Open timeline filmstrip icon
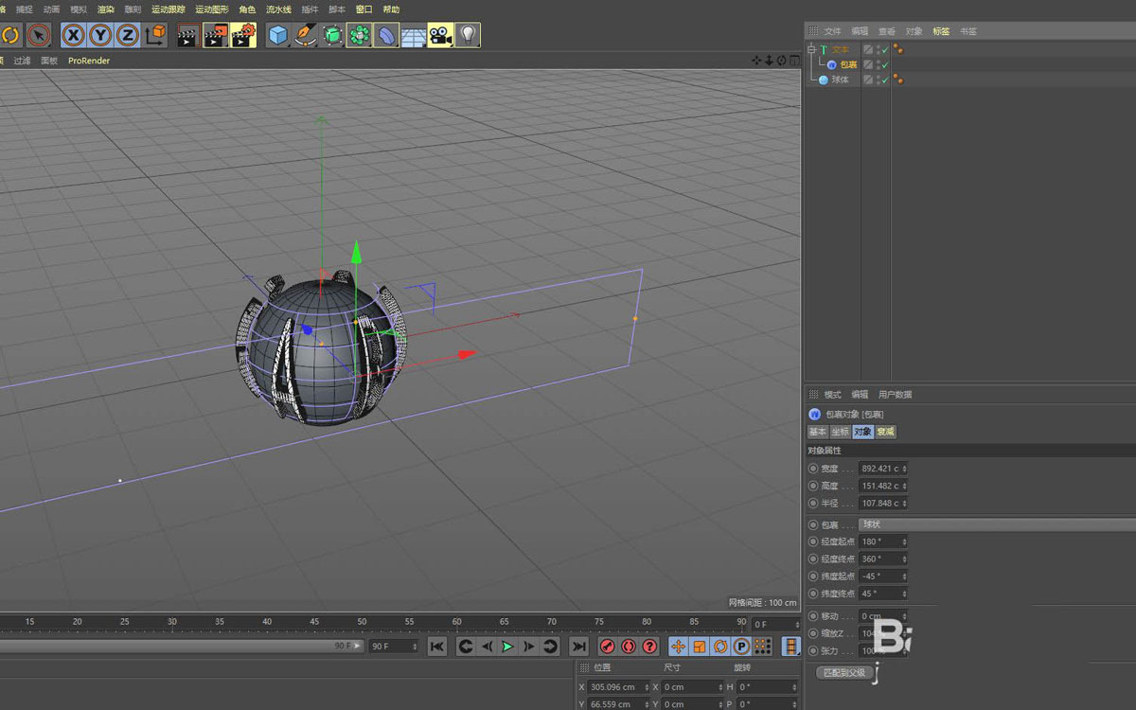This screenshot has height=710, width=1136. point(790,647)
